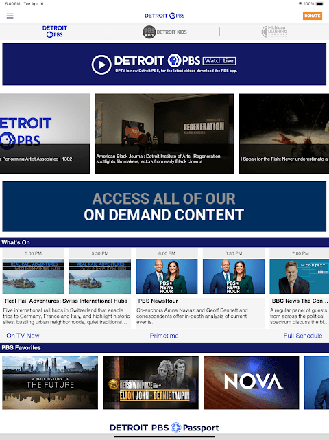The height and width of the screenshot is (440, 329).
Task: Open I Speak for the Fish video
Action: (x=284, y=134)
